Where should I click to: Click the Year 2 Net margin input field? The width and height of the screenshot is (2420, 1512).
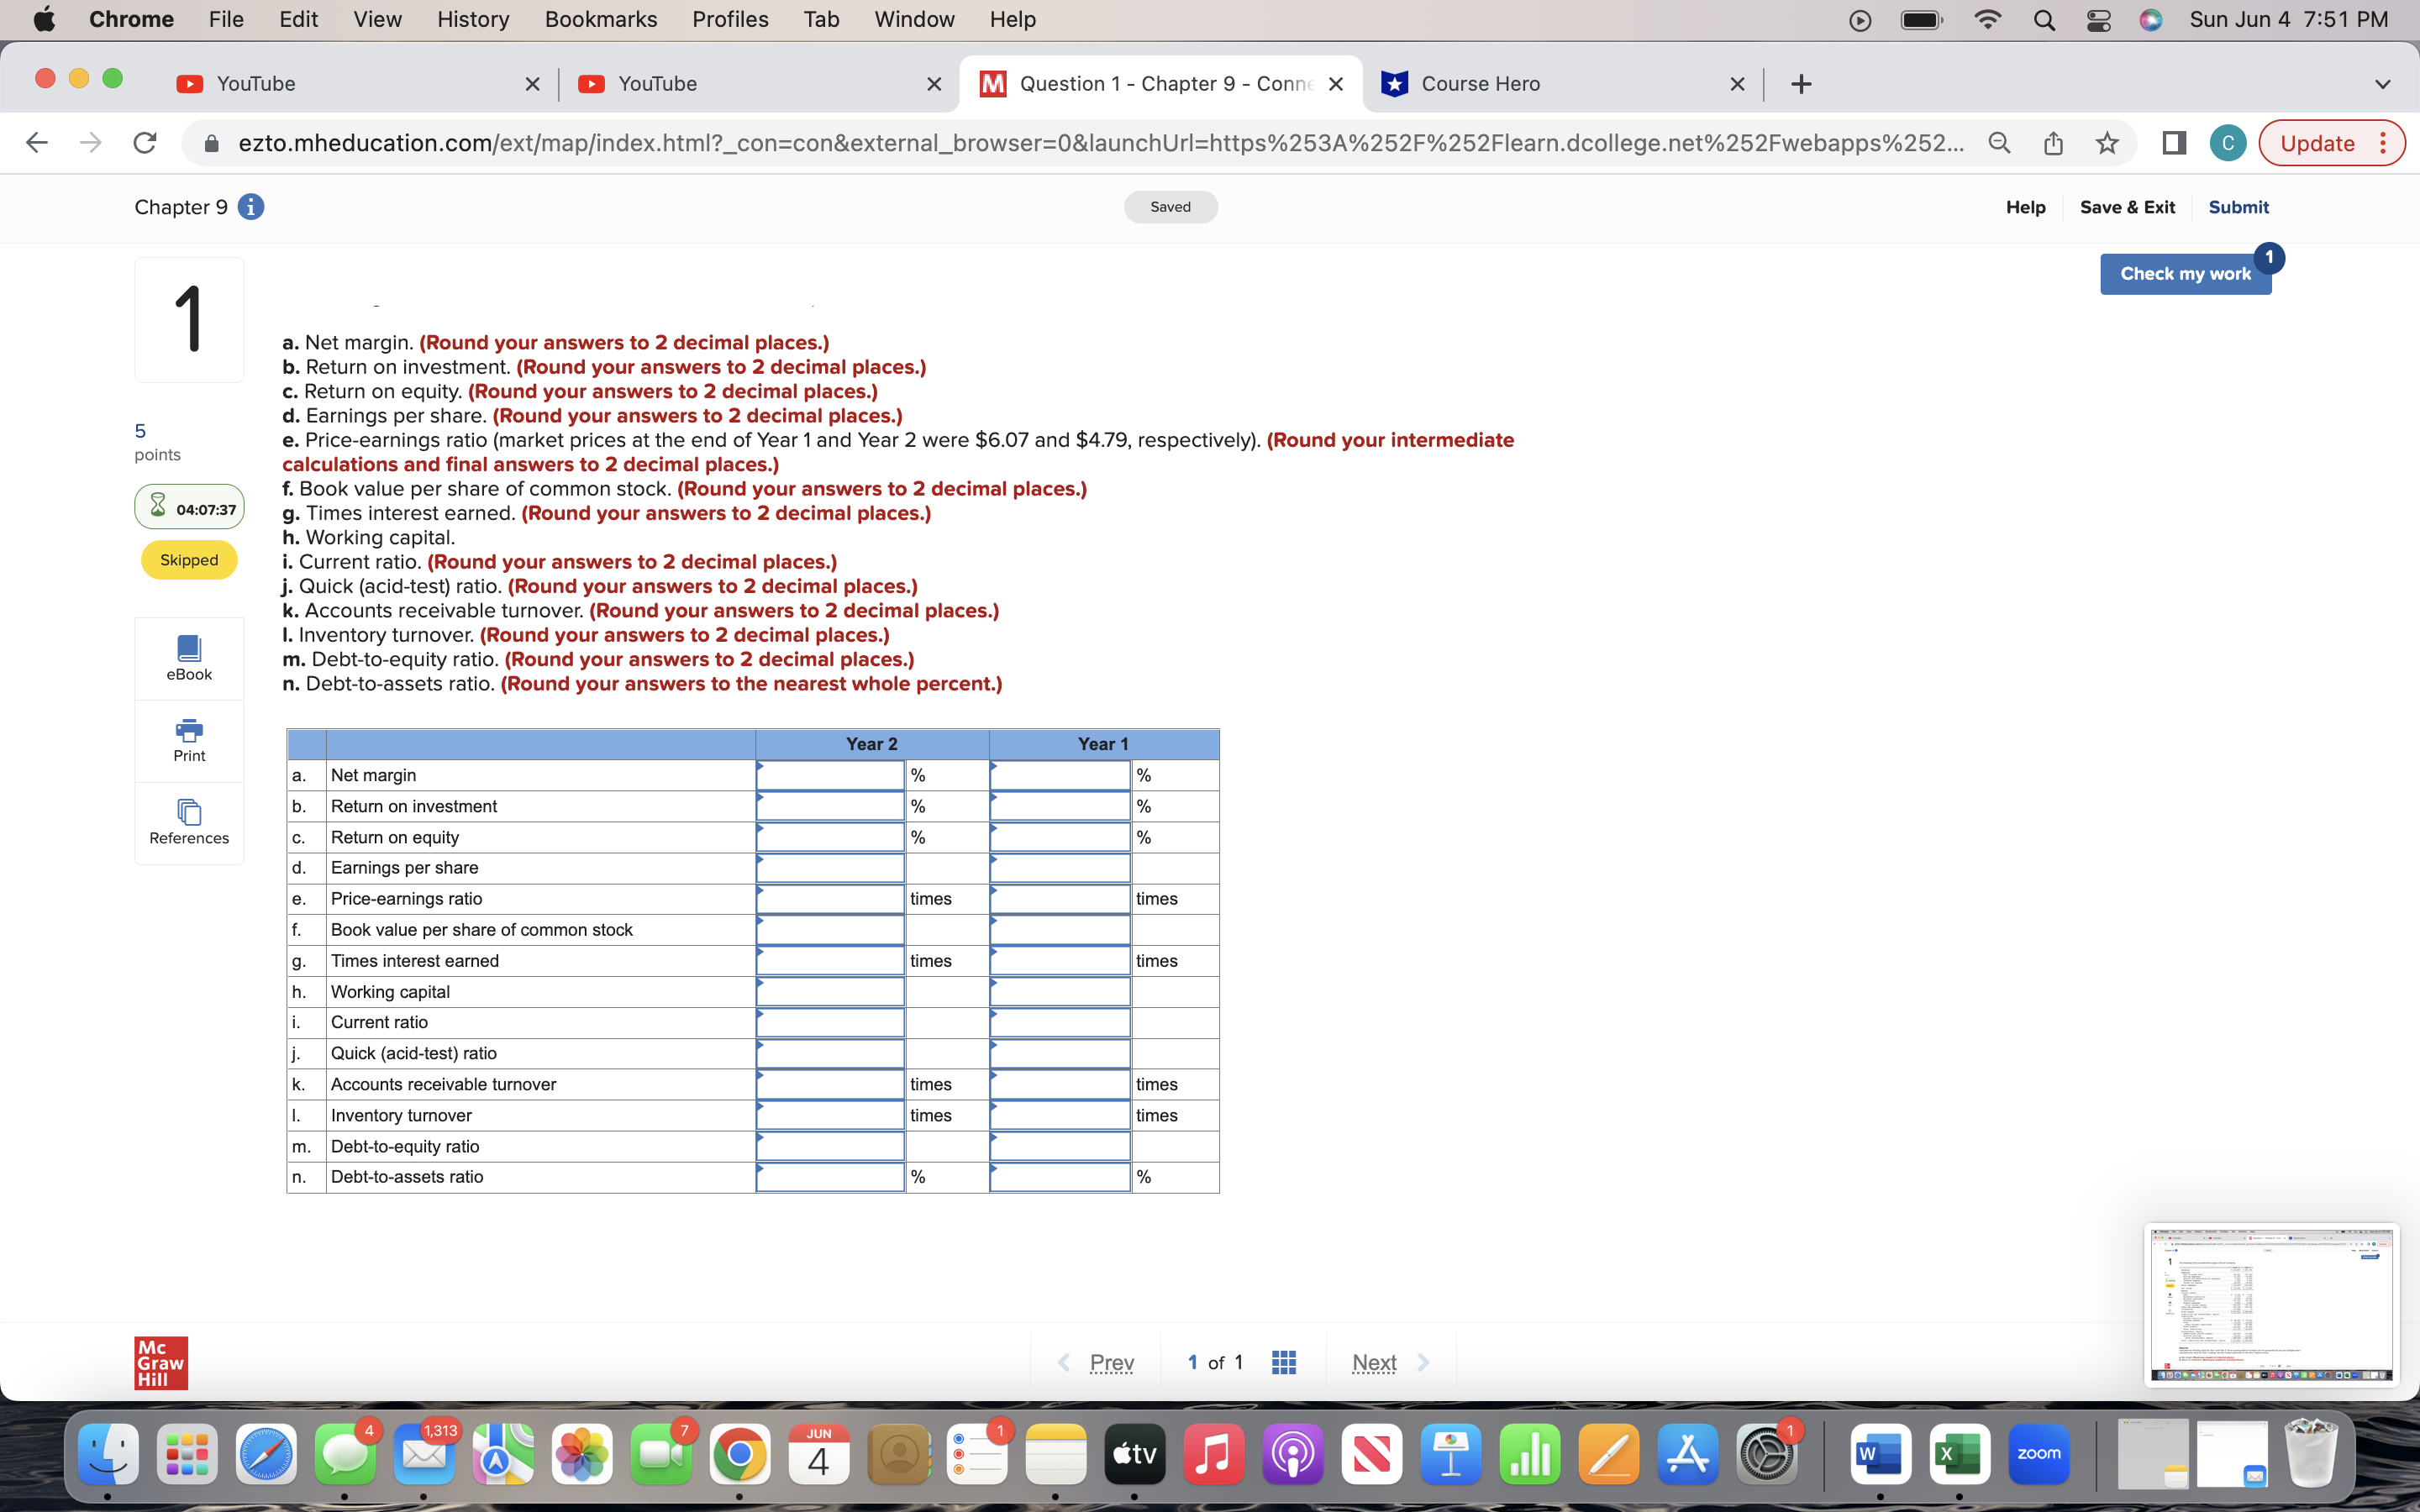click(x=831, y=775)
